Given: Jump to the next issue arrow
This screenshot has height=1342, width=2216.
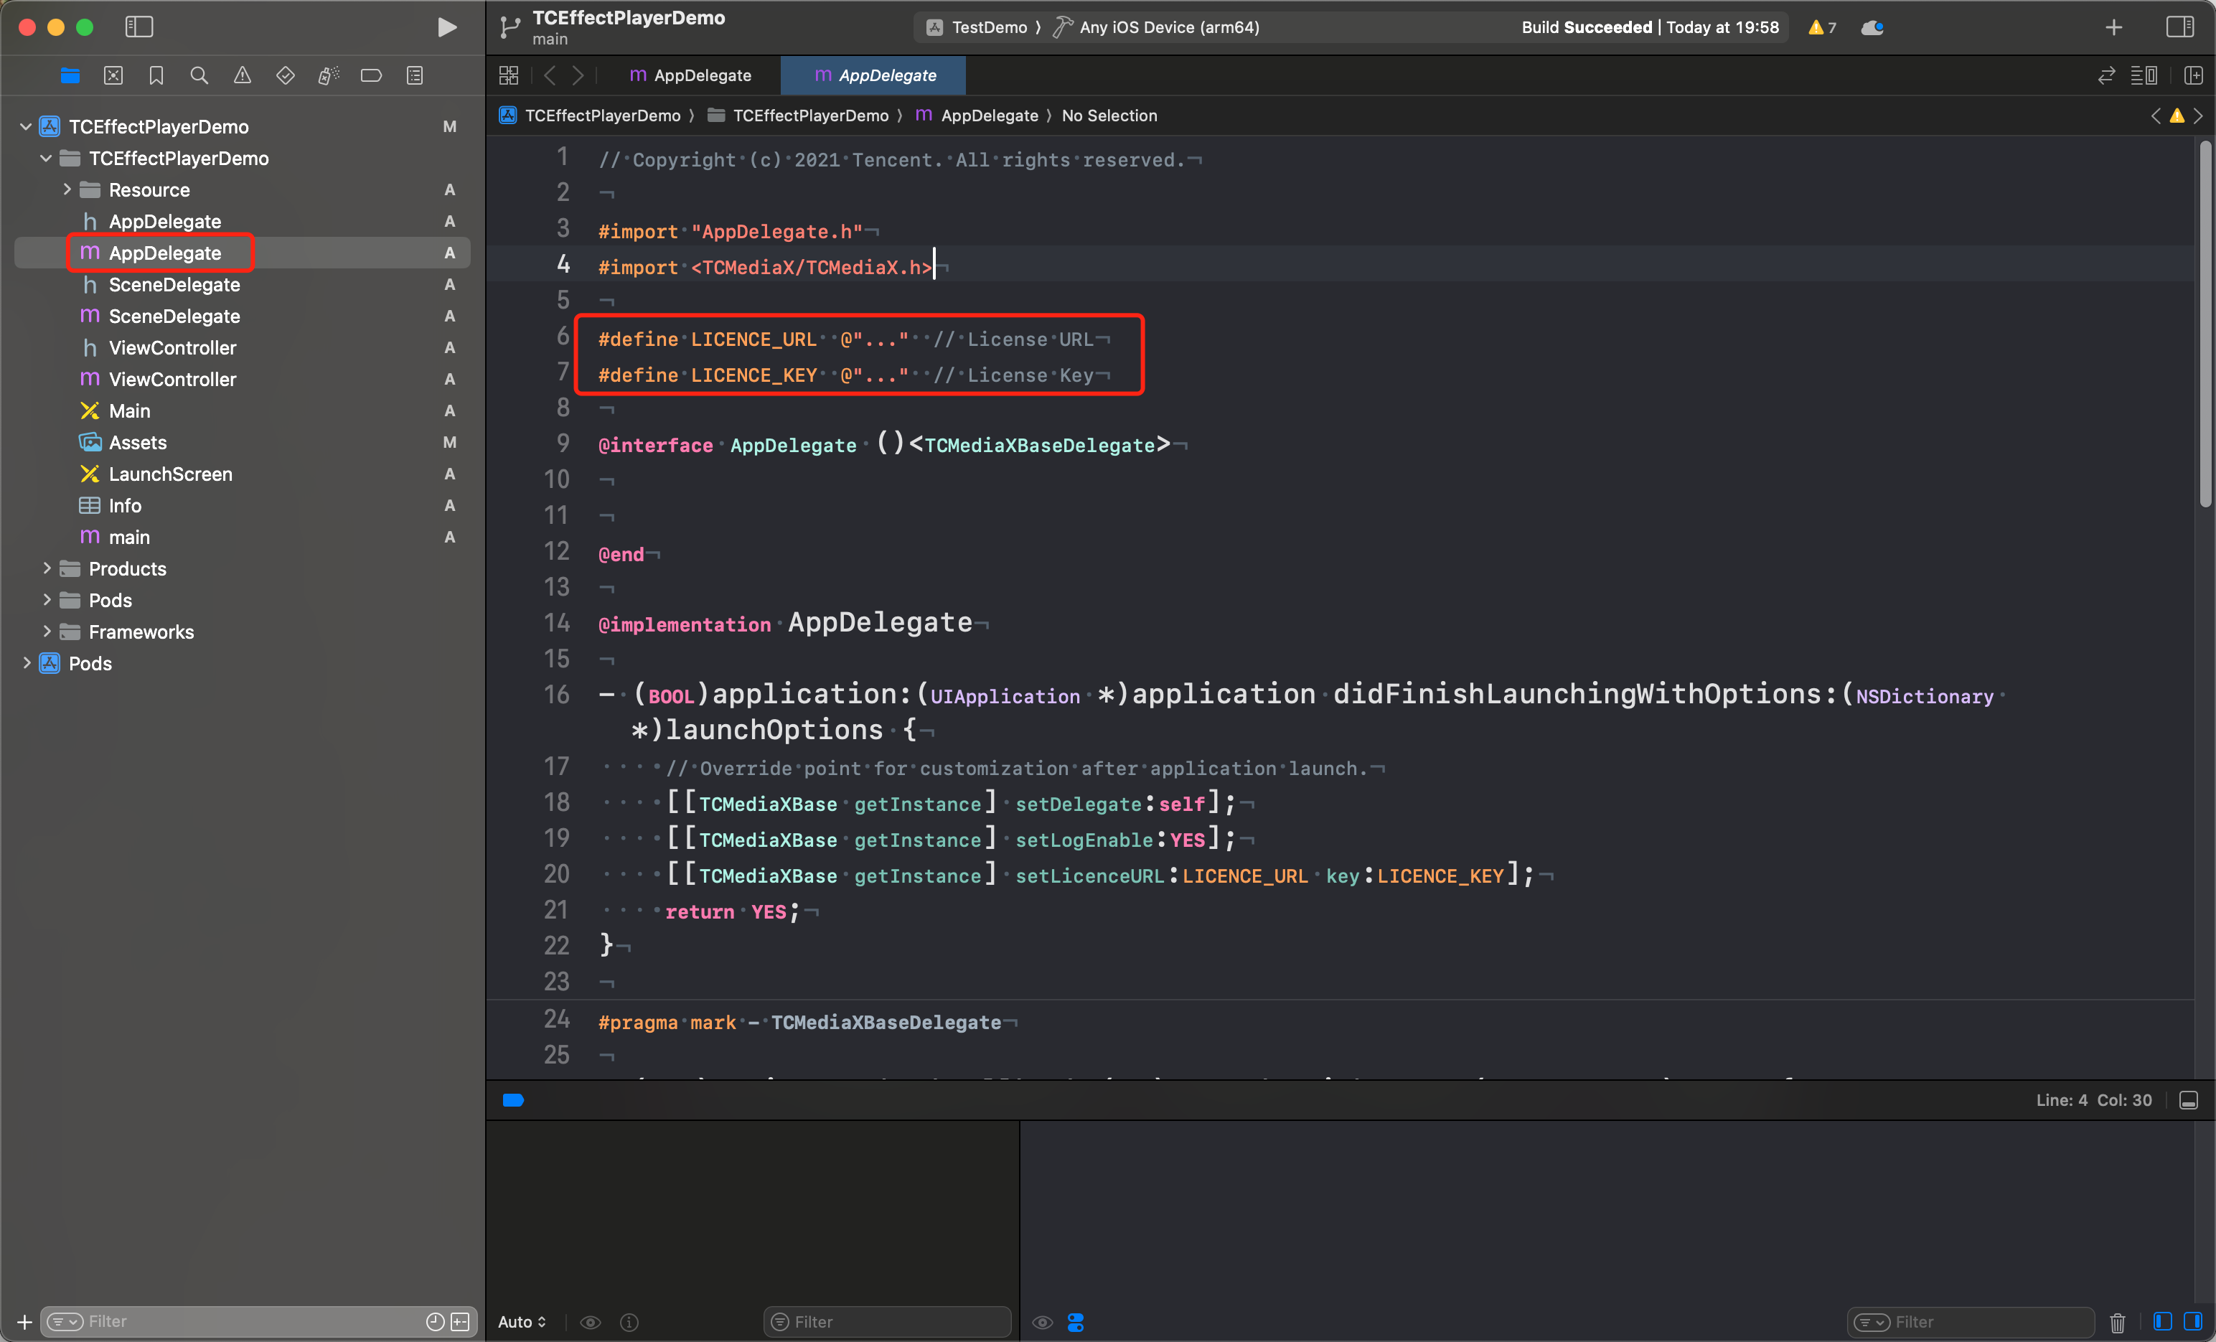Looking at the screenshot, I should click(2198, 115).
